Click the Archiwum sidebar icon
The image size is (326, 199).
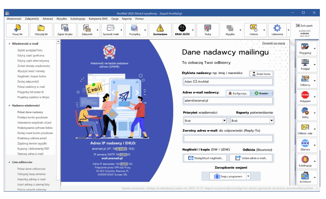click(x=305, y=176)
